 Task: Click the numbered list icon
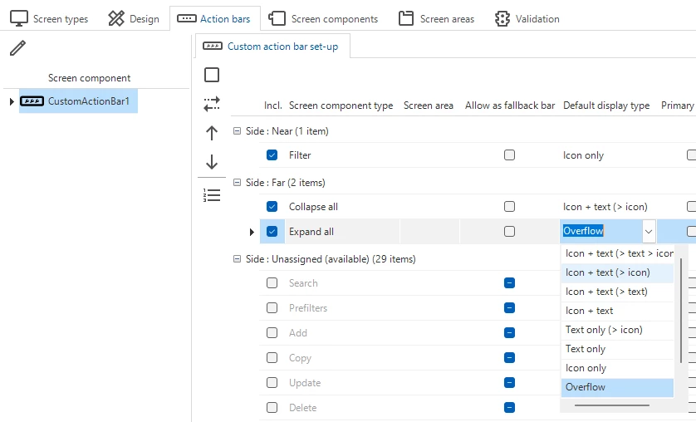tap(212, 195)
